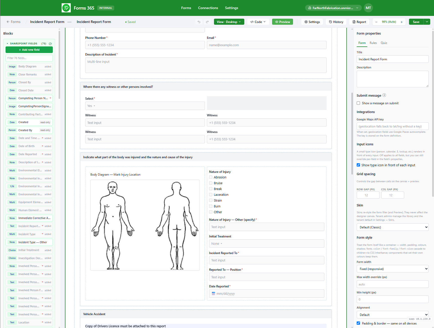Click the undo arrow icon
Image resolution: width=434 pixels, height=328 pixels.
tap(199, 22)
